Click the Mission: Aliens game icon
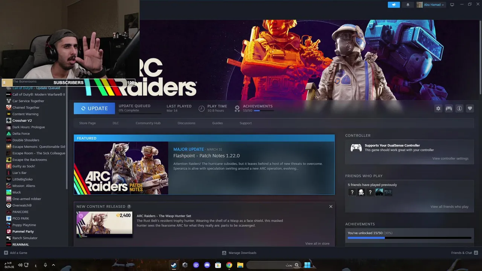Screen dimensions: 482x271 (x=9, y=186)
